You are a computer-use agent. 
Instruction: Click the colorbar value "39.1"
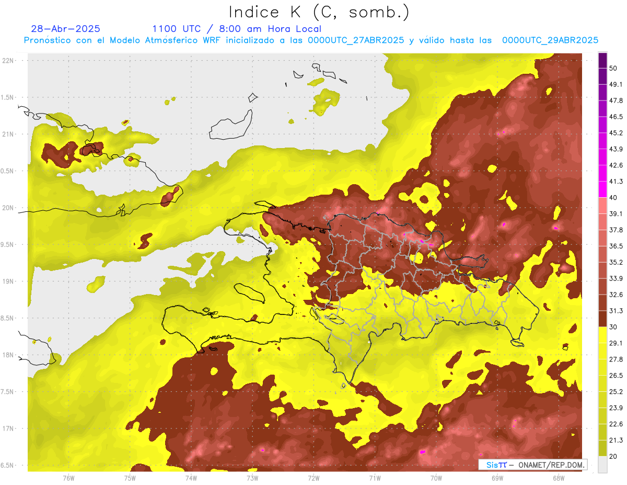[x=616, y=214]
